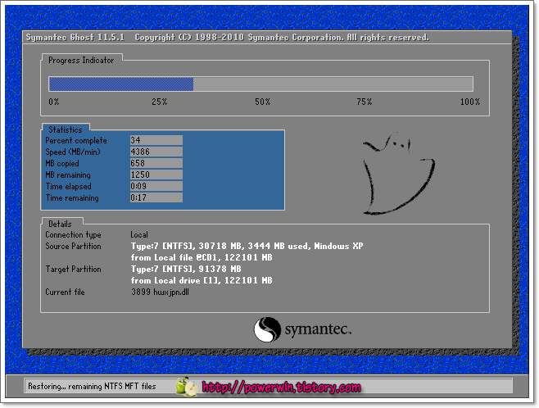Click the Time elapsed label
This screenshot has height=408, width=539.
pyautogui.click(x=69, y=186)
